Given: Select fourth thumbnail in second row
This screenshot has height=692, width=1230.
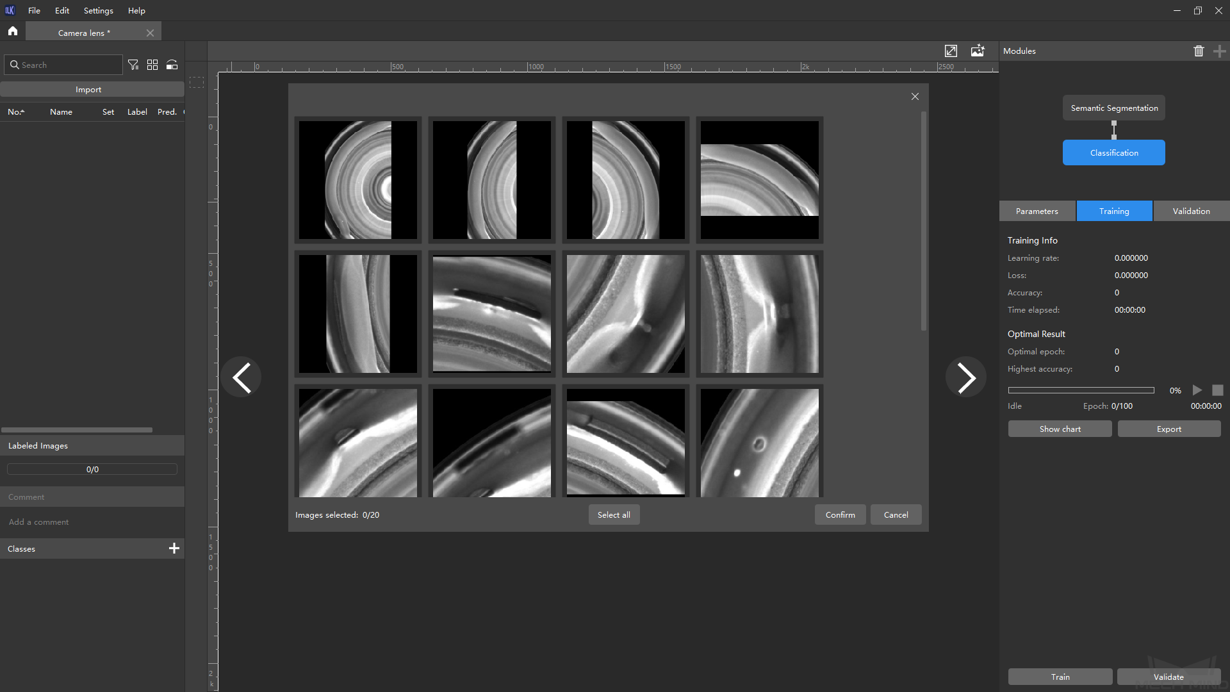Looking at the screenshot, I should pos(760,314).
